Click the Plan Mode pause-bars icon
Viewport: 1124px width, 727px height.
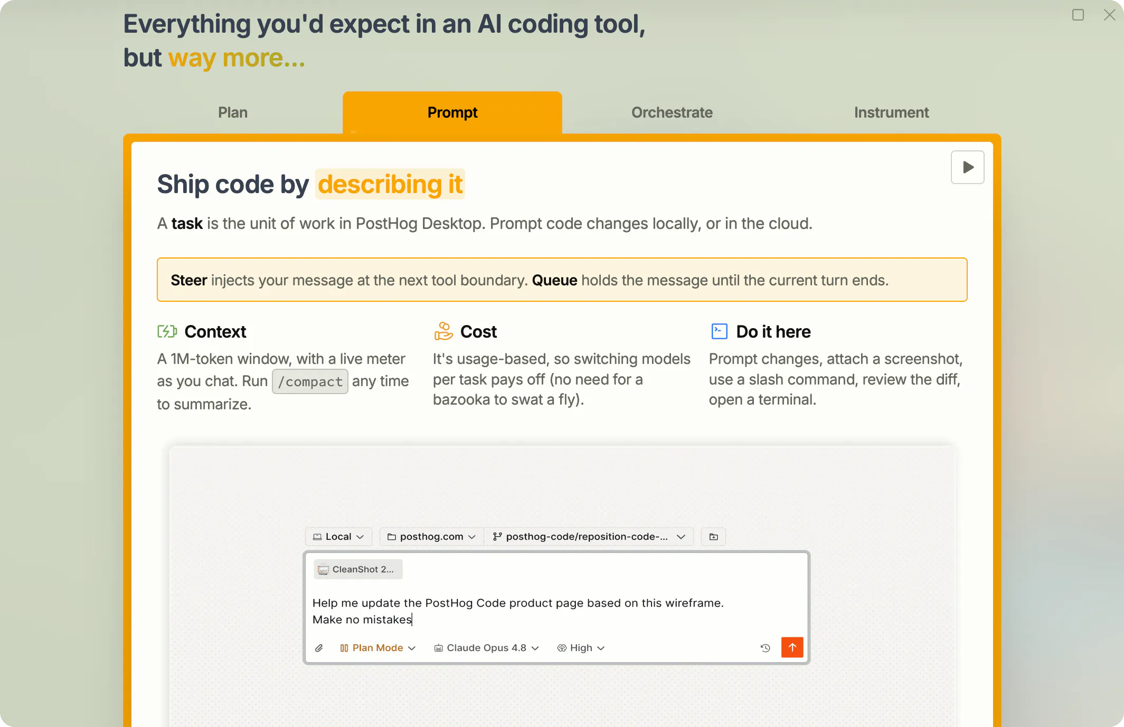(x=344, y=648)
